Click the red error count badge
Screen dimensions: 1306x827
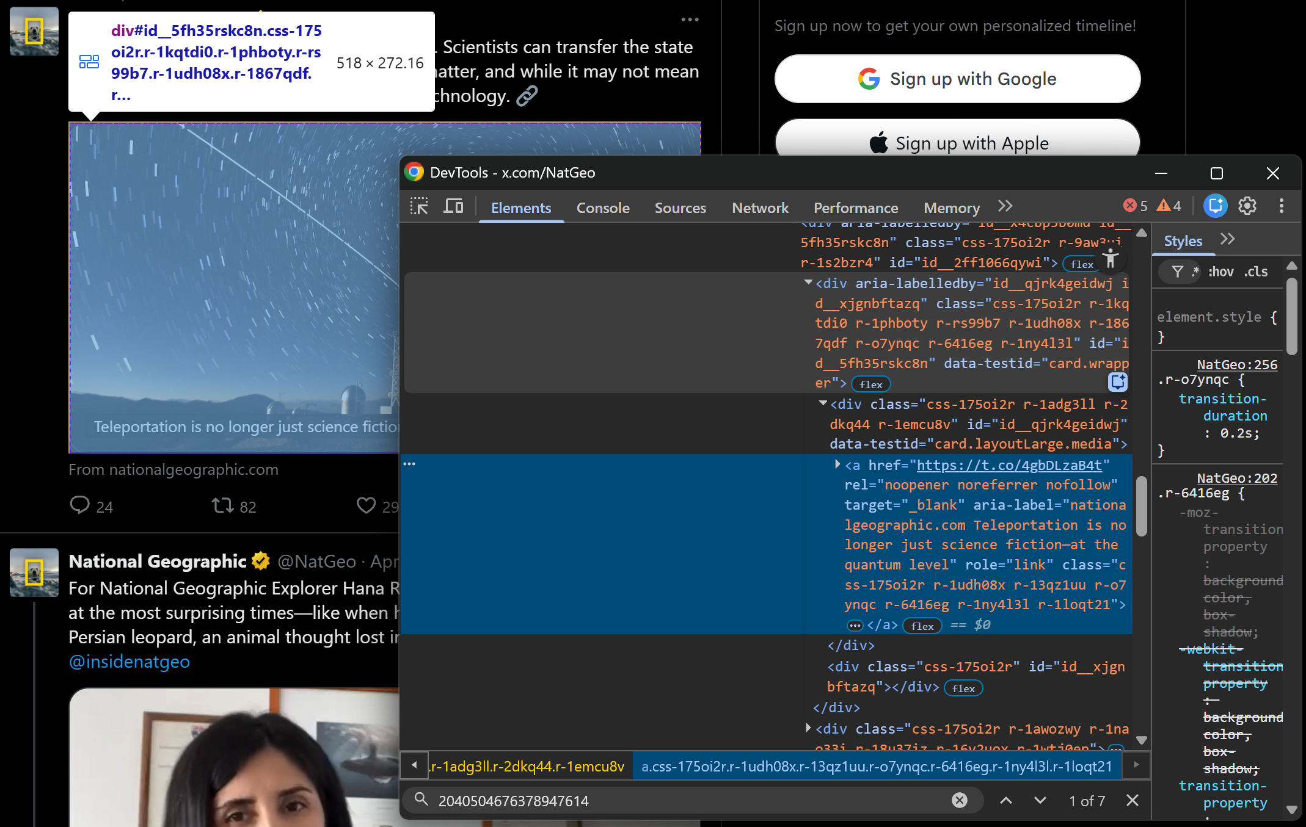pyautogui.click(x=1136, y=206)
